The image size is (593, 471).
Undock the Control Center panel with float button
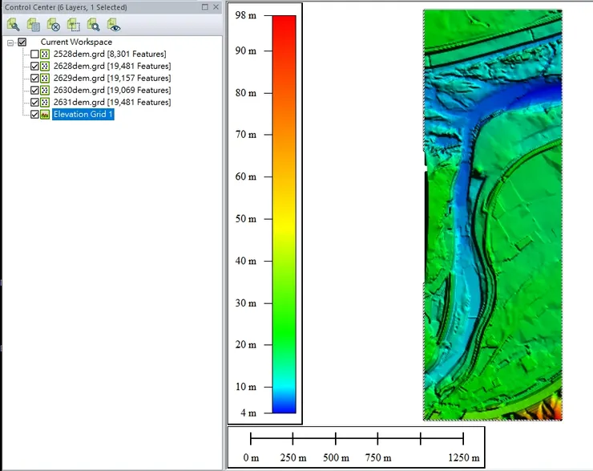tap(205, 7)
